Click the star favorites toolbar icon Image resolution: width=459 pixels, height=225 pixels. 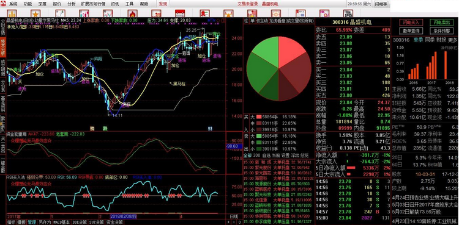(x=35, y=13)
